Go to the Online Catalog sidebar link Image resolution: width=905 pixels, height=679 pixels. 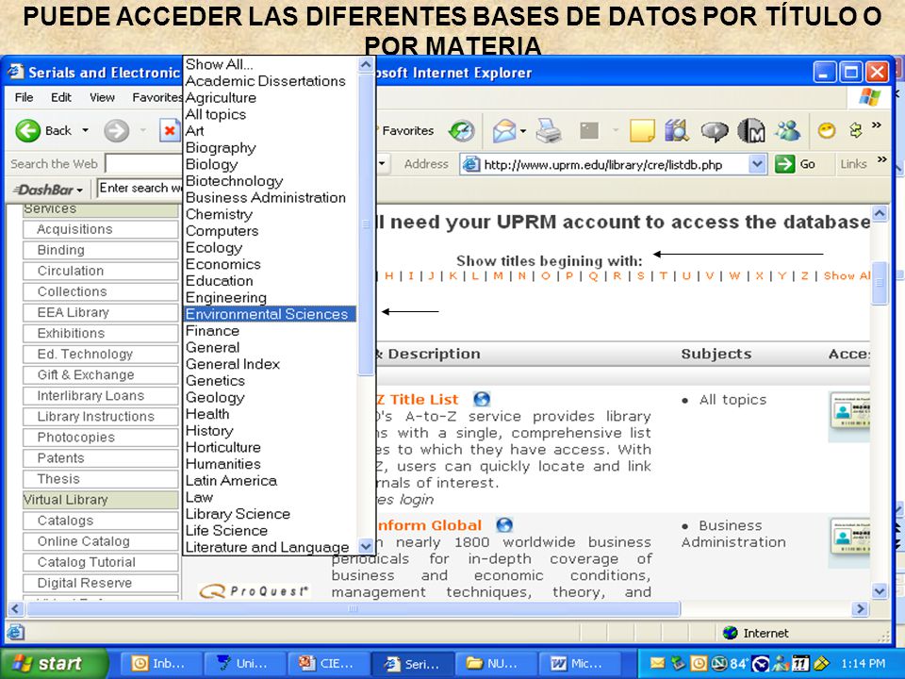[101, 541]
